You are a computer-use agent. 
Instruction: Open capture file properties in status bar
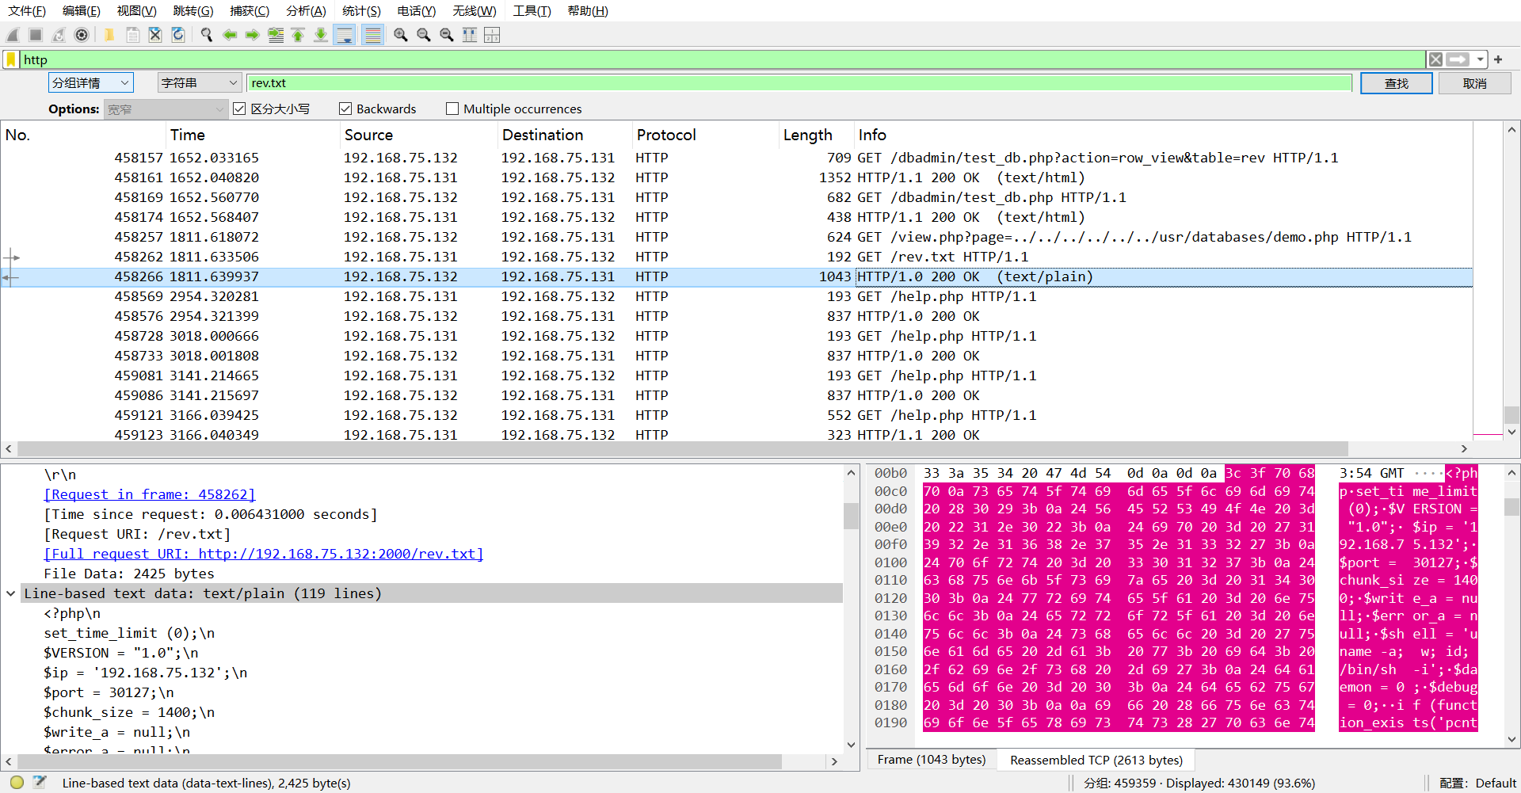click(x=40, y=783)
